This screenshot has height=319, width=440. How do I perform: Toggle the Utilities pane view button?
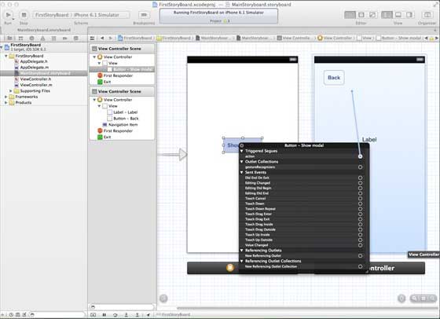coord(409,15)
